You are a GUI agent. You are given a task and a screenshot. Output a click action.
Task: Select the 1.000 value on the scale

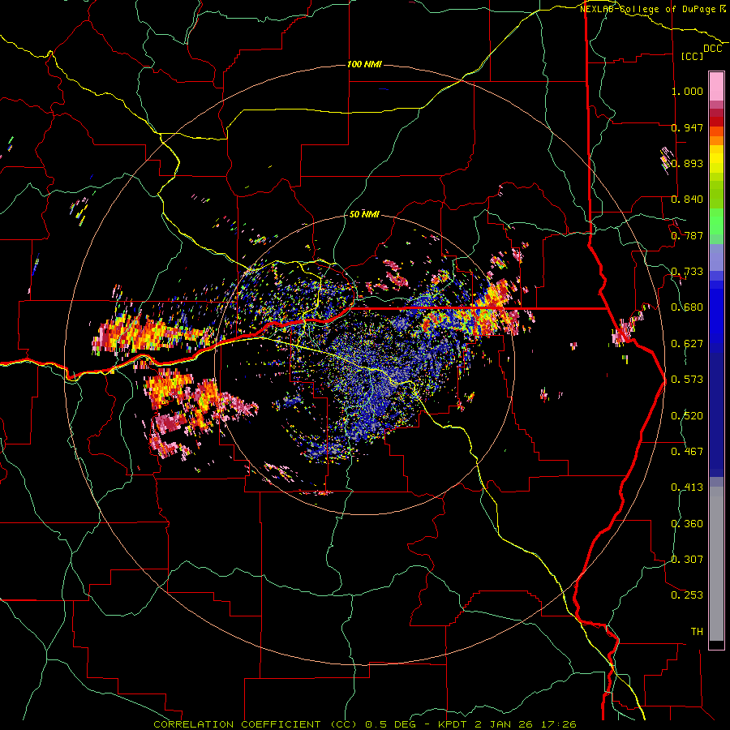click(x=687, y=91)
